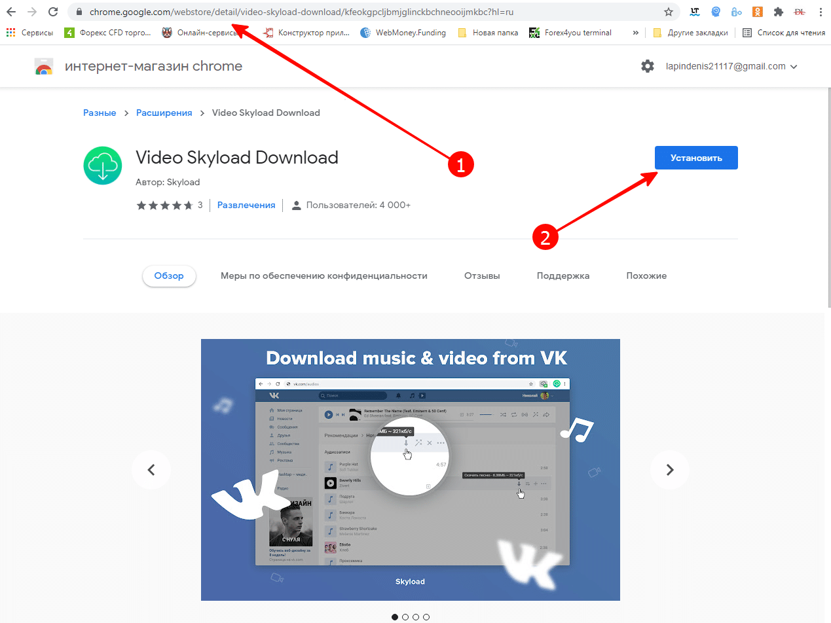The image size is (831, 623).
Task: Click the Video Skyload green cloud icon
Action: point(103,165)
